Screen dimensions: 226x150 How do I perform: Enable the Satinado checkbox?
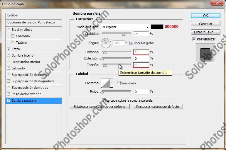(9, 68)
